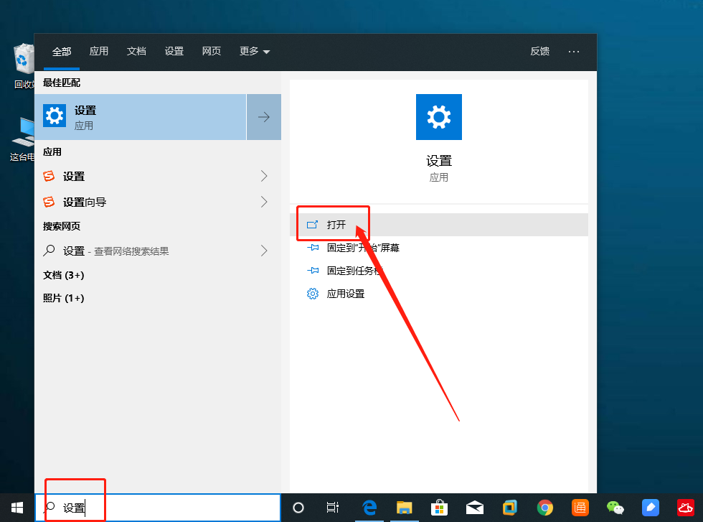The image size is (703, 522).
Task: Open 应用设置 for the Settings app
Action: (345, 294)
